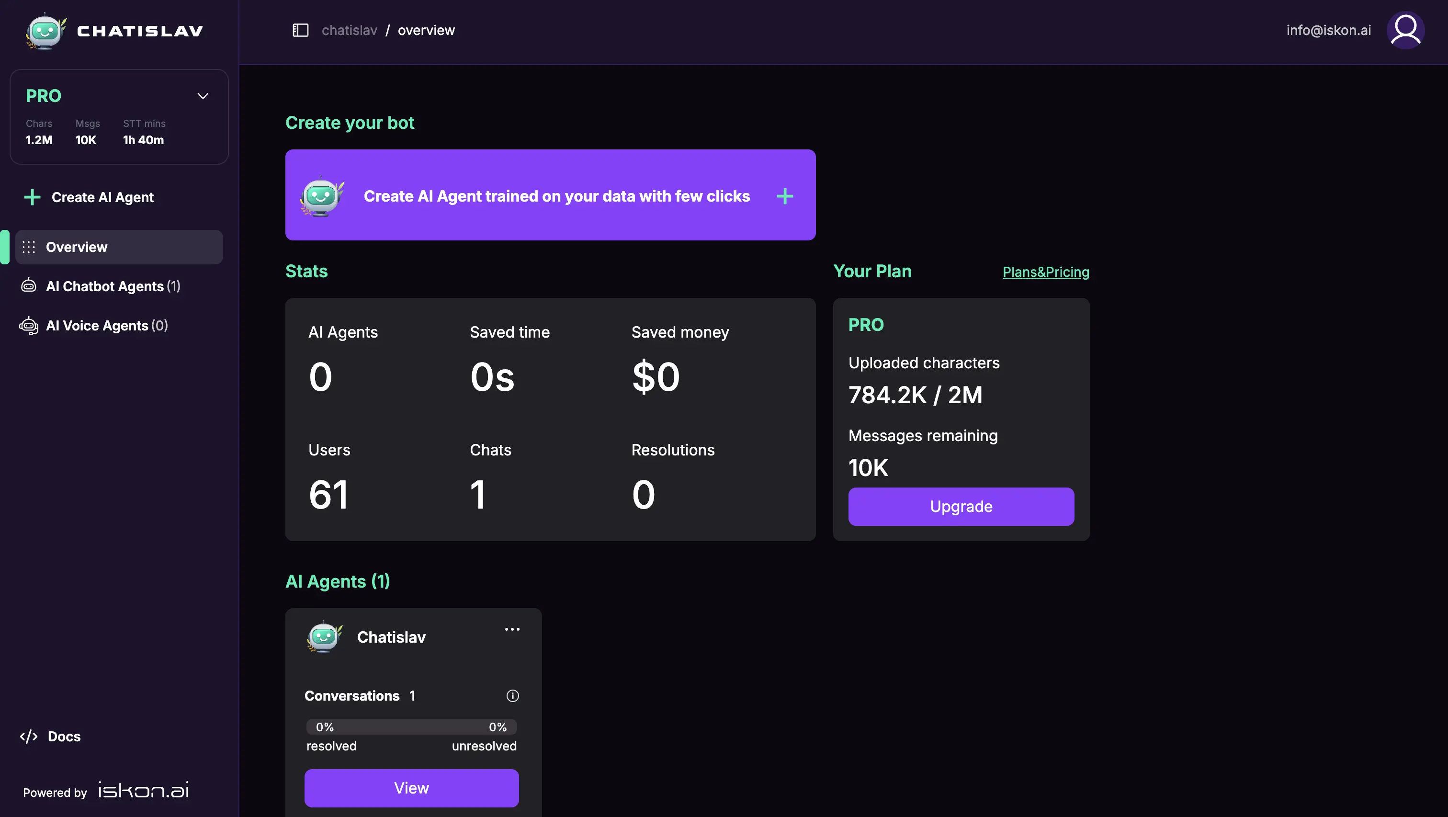1448x817 pixels.
Task: Click the Chatislav agent name on card
Action: [x=391, y=637]
